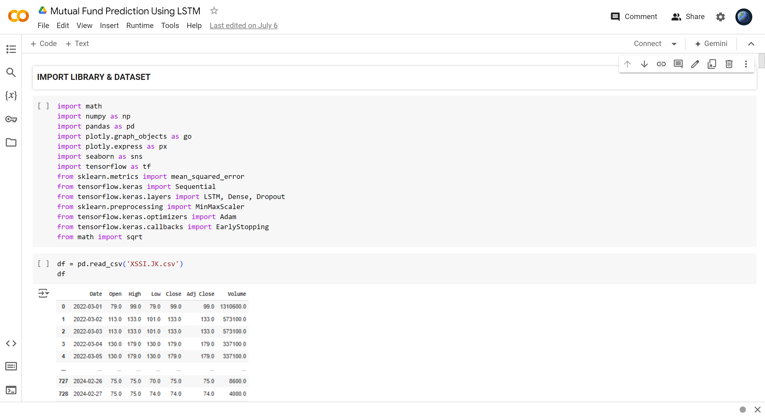
Task: Open more cell actions menu
Action: pyautogui.click(x=746, y=64)
